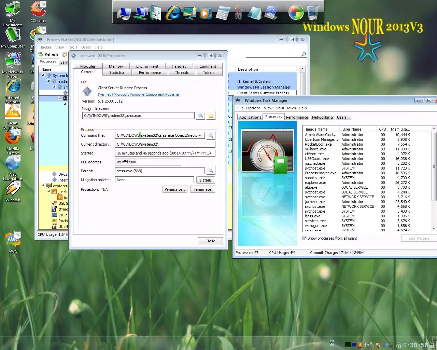Open the Recycle Bin in the dock
This screenshot has height=350, width=437.
coord(313,12)
